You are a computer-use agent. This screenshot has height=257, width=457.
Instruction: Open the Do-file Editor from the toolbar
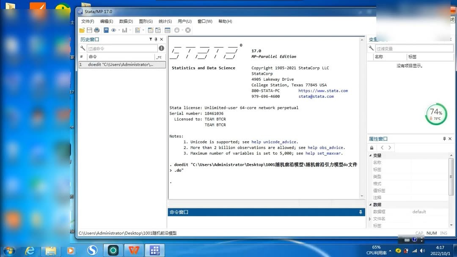point(138,30)
